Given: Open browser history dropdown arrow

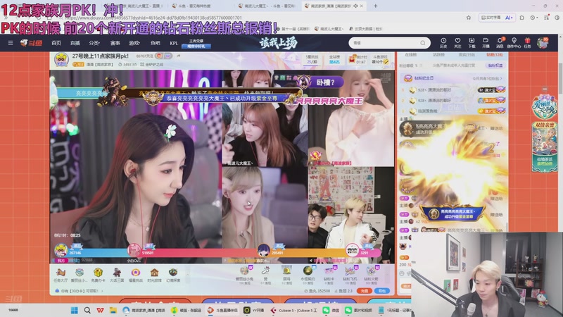Looking at the screenshot, I should tap(537, 17).
